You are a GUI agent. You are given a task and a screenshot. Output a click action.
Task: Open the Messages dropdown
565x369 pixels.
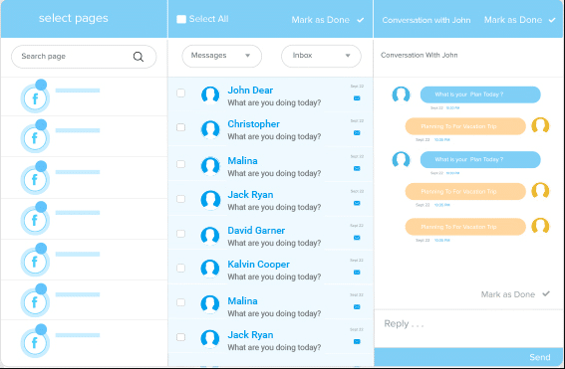point(222,56)
